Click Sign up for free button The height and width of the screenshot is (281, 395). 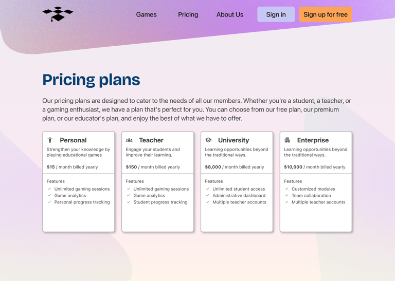point(325,14)
